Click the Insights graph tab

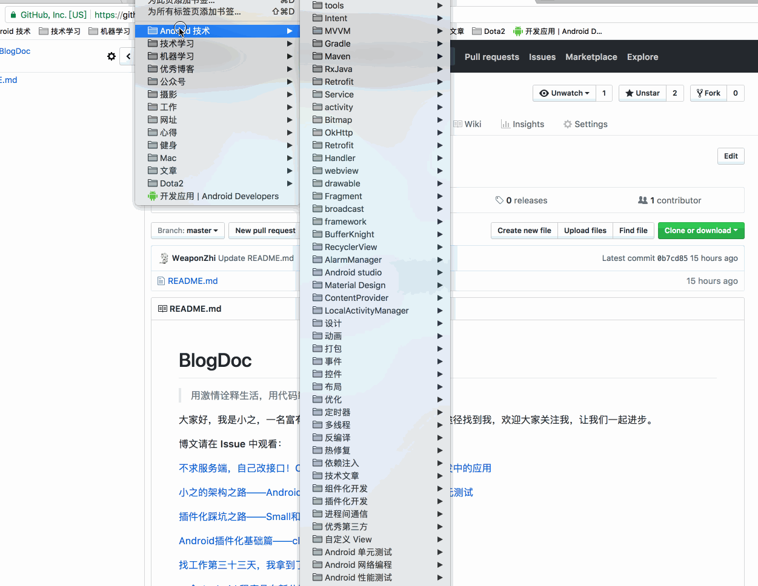tap(522, 124)
